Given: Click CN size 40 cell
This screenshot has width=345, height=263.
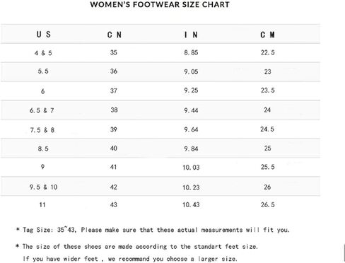Looking at the screenshot, I should click(x=114, y=148).
